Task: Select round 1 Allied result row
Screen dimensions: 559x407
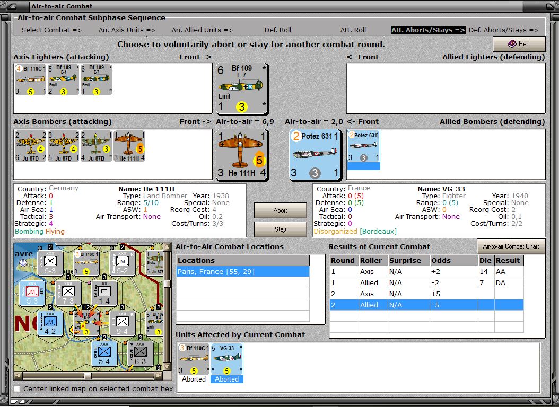Action: (427, 283)
